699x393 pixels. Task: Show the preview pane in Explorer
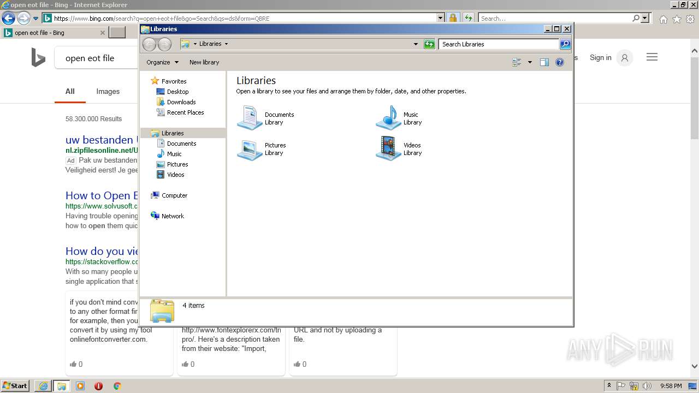click(x=544, y=62)
